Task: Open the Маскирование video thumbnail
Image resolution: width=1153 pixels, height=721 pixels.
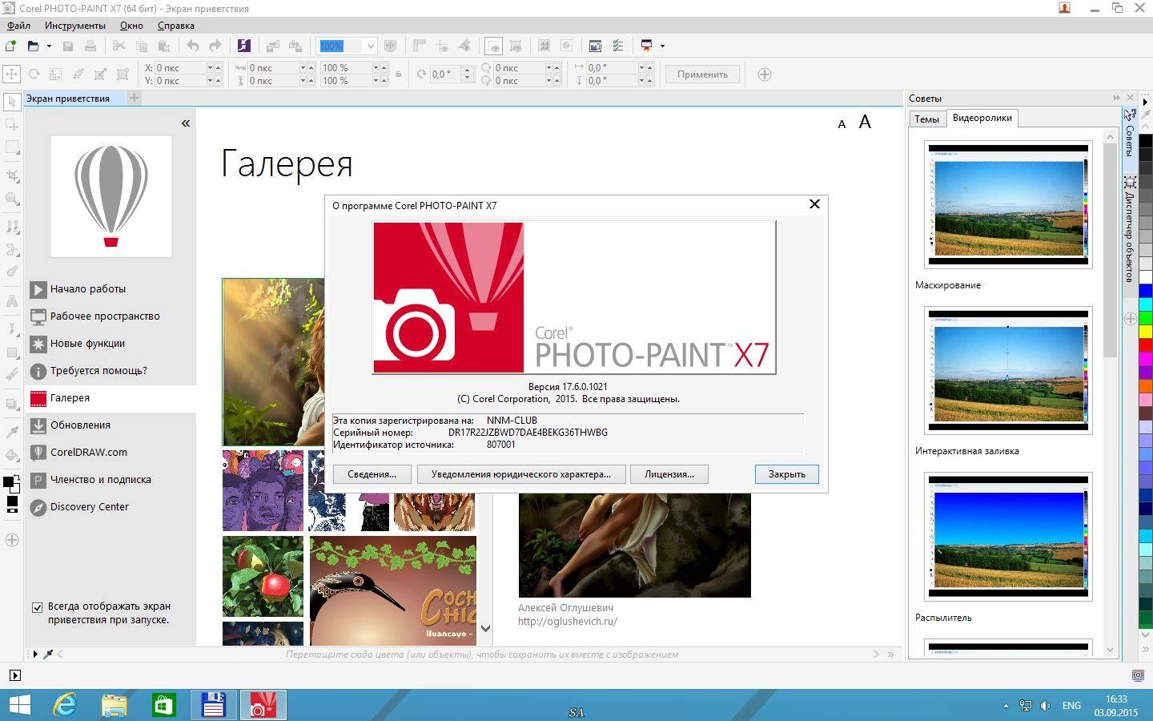Action: 1008,205
